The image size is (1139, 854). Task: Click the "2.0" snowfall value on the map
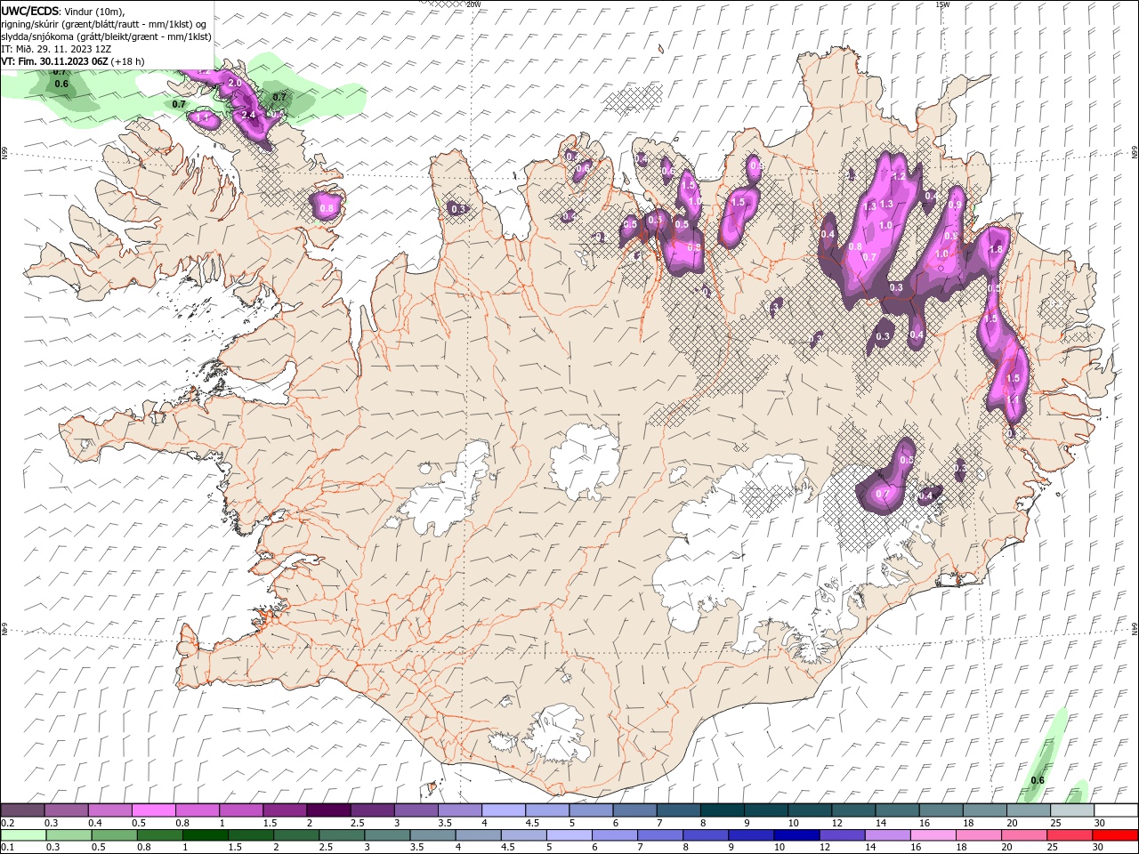coord(235,83)
